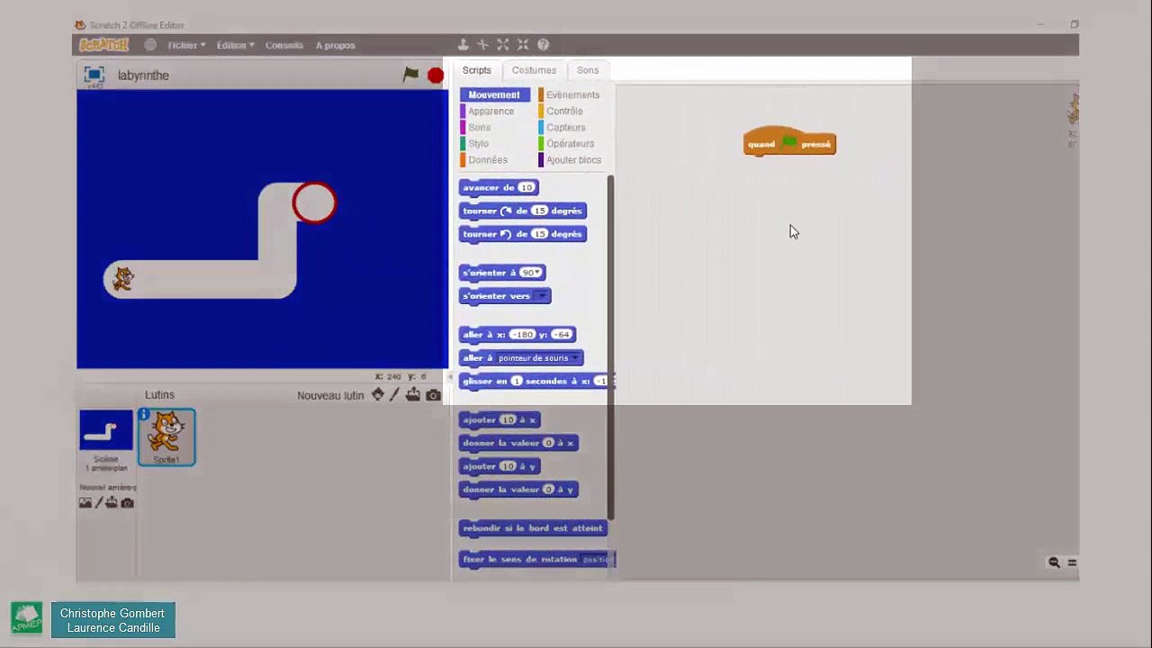Select the Capteurs block category
1152x648 pixels.
565,127
